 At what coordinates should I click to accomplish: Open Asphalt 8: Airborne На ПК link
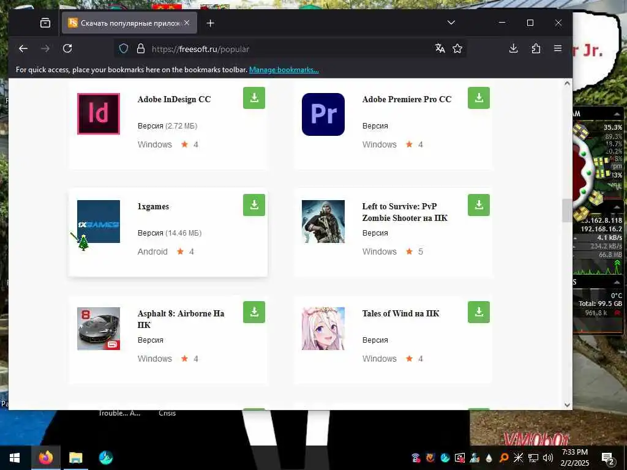pyautogui.click(x=181, y=319)
